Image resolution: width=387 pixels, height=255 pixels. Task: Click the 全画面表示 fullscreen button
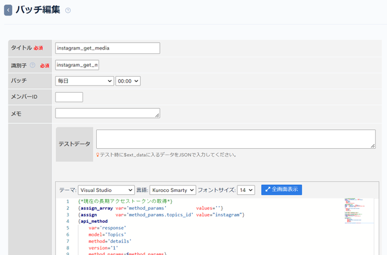pyautogui.click(x=281, y=190)
